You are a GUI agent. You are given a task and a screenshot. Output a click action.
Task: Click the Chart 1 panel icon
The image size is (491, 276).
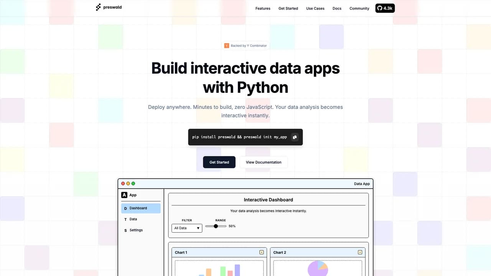(x=262, y=252)
